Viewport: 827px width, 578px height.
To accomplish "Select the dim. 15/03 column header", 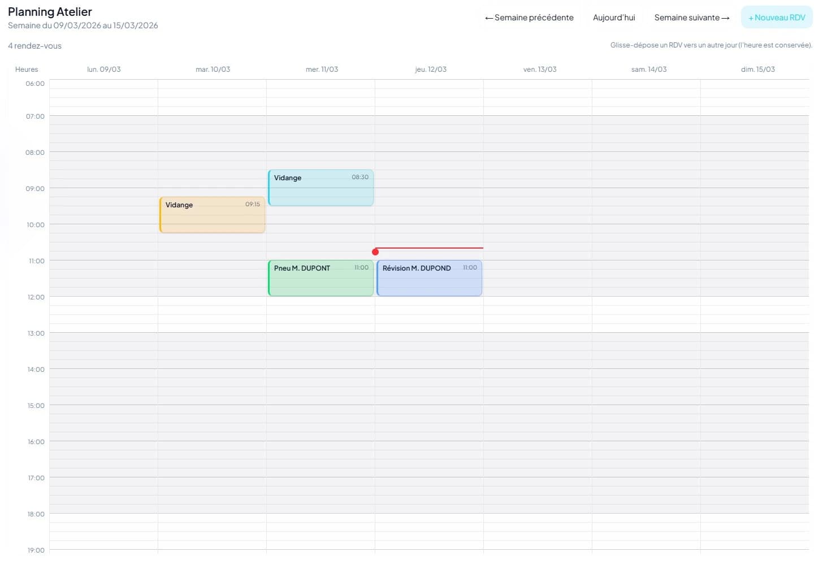I will (x=757, y=69).
